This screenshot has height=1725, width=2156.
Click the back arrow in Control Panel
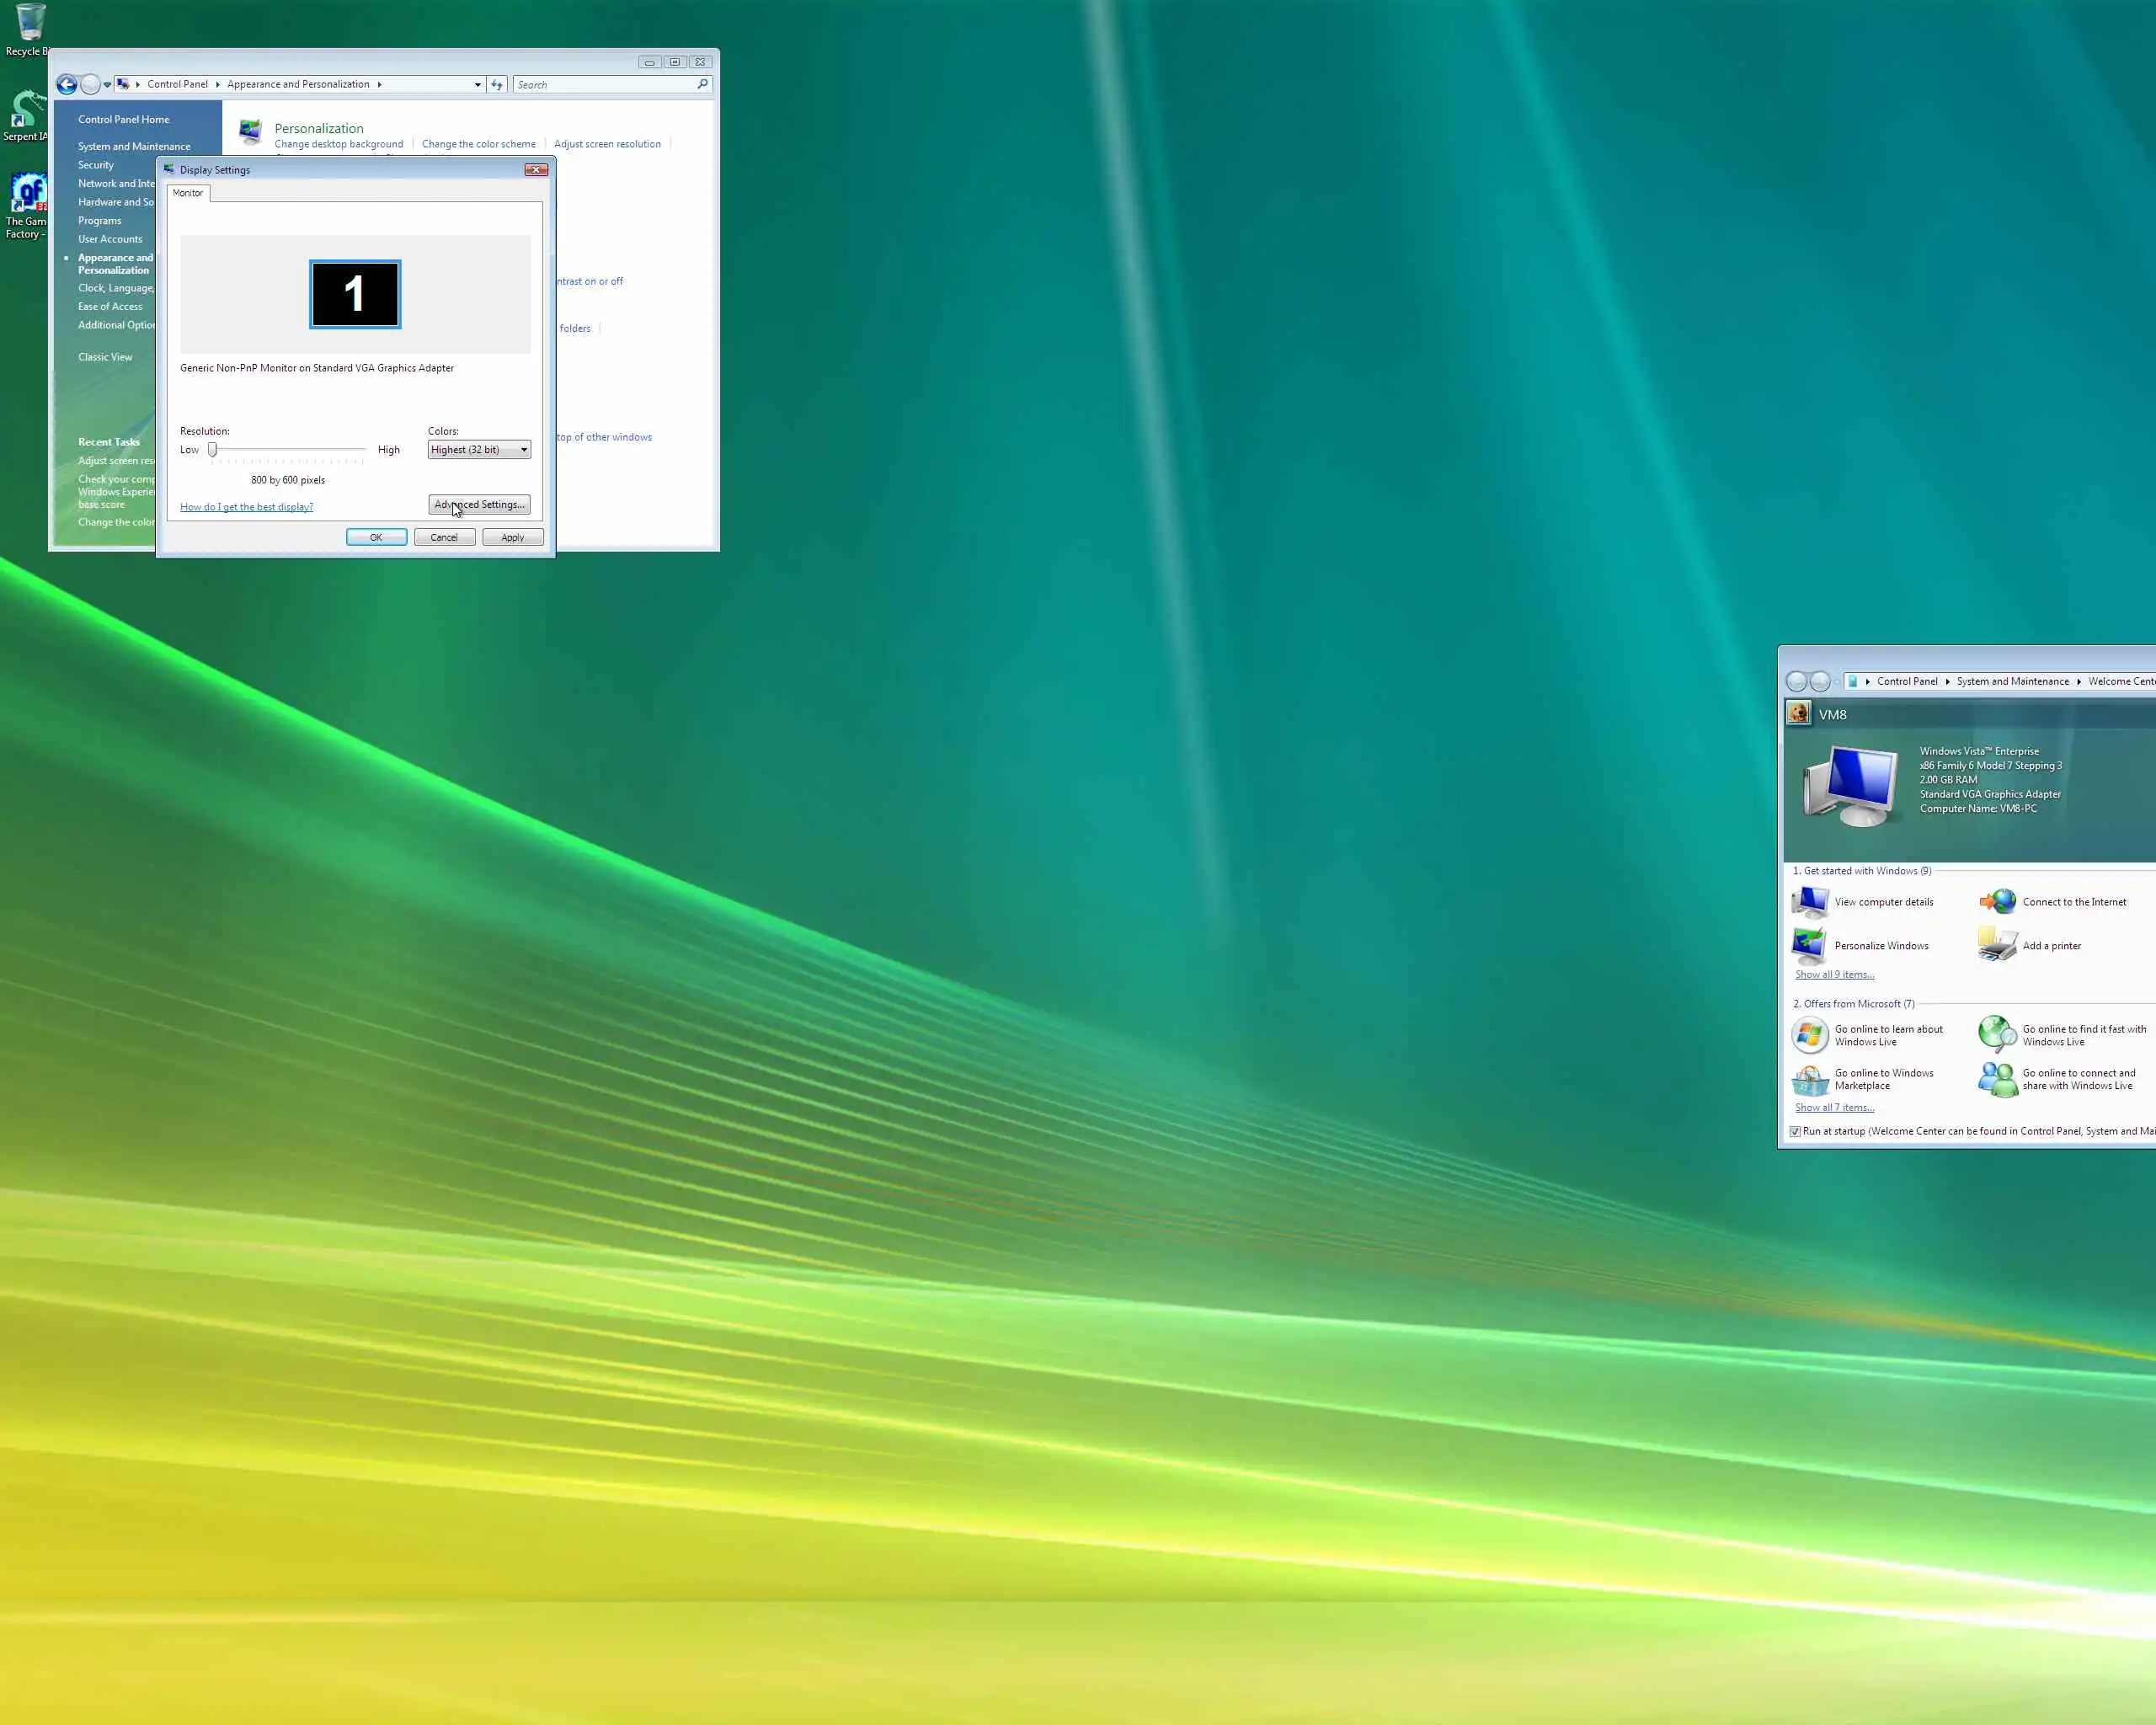[67, 85]
